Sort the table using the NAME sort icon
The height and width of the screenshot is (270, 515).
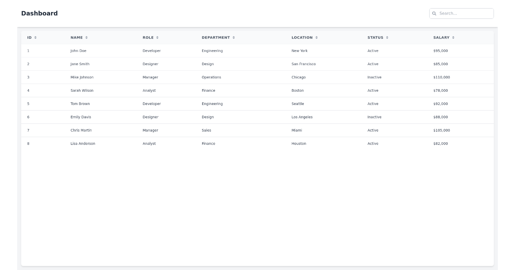point(86,37)
